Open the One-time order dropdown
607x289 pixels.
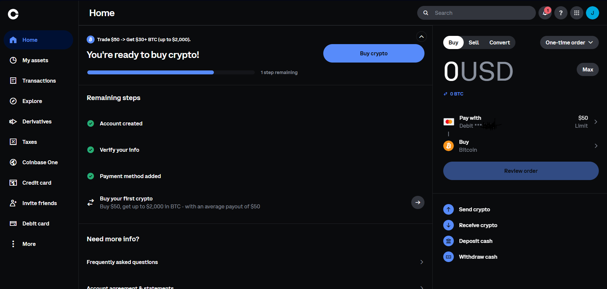point(569,42)
